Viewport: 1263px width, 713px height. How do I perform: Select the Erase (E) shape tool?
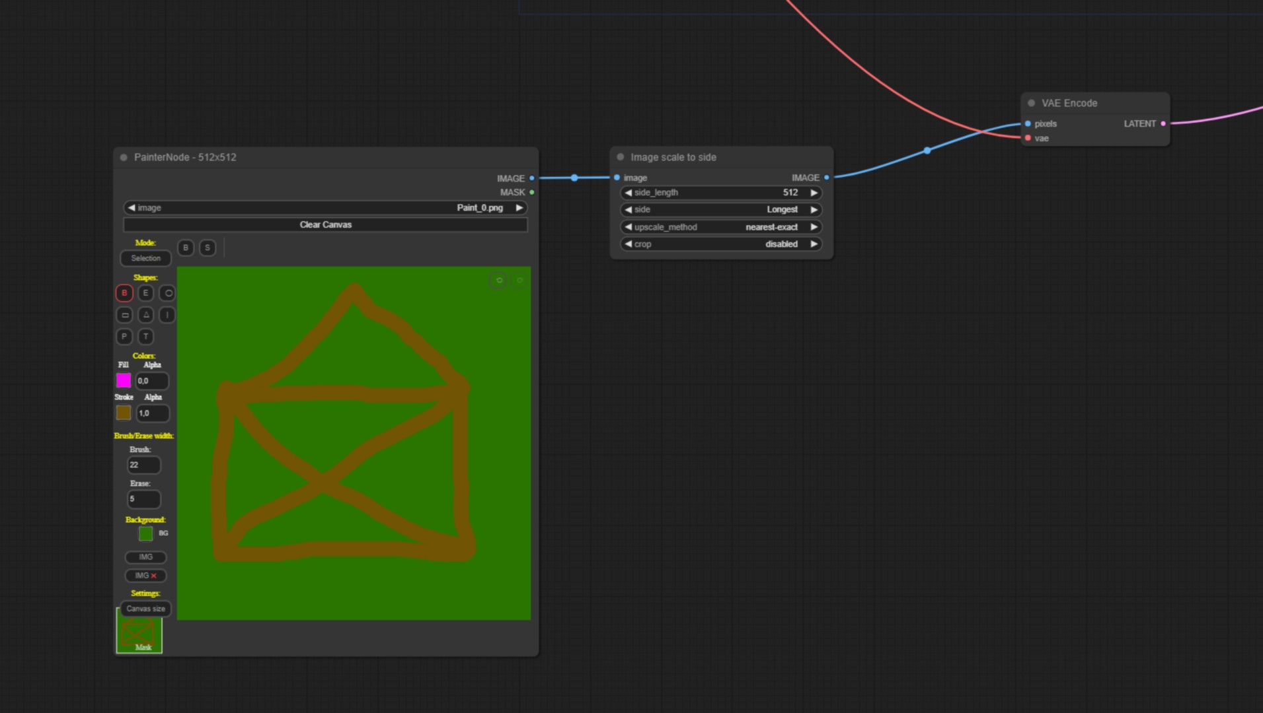146,293
